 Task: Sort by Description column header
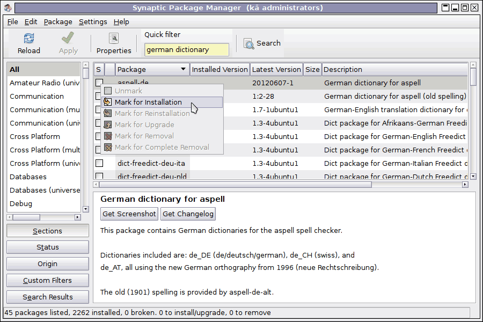[x=394, y=69]
